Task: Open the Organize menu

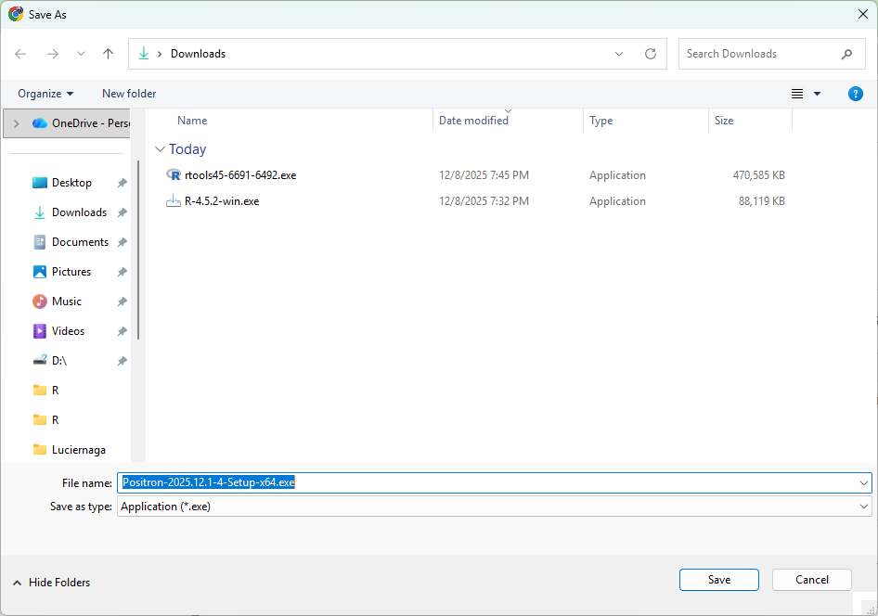Action: 45,94
